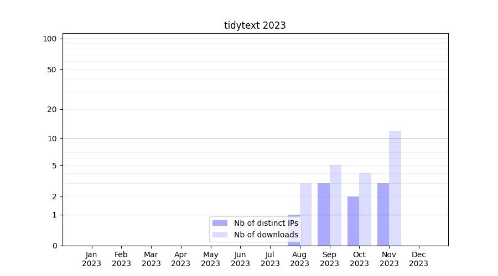
Task: Select the y-axis tick label 20
Action: (x=52, y=109)
